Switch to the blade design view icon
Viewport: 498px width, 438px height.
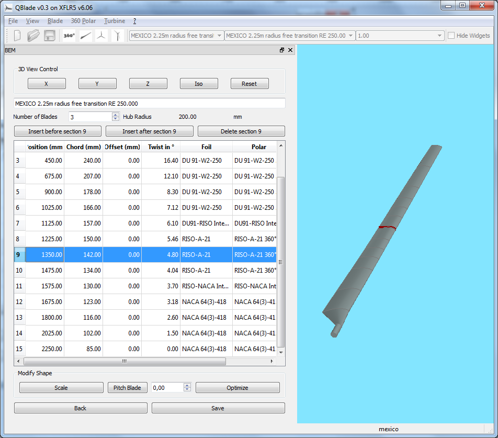point(86,36)
